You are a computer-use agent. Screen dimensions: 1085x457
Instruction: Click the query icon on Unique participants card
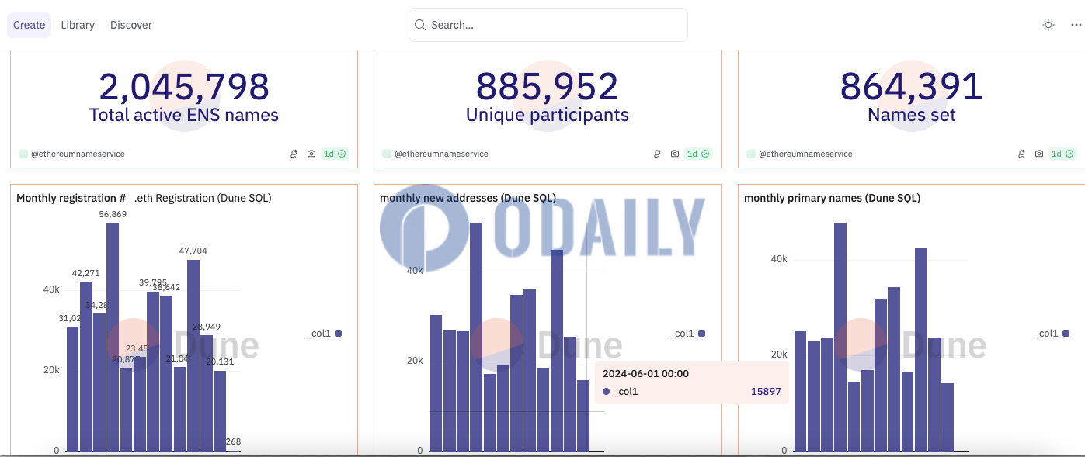[658, 154]
